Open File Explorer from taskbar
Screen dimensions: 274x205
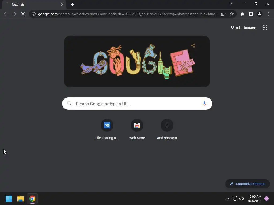click(20, 199)
